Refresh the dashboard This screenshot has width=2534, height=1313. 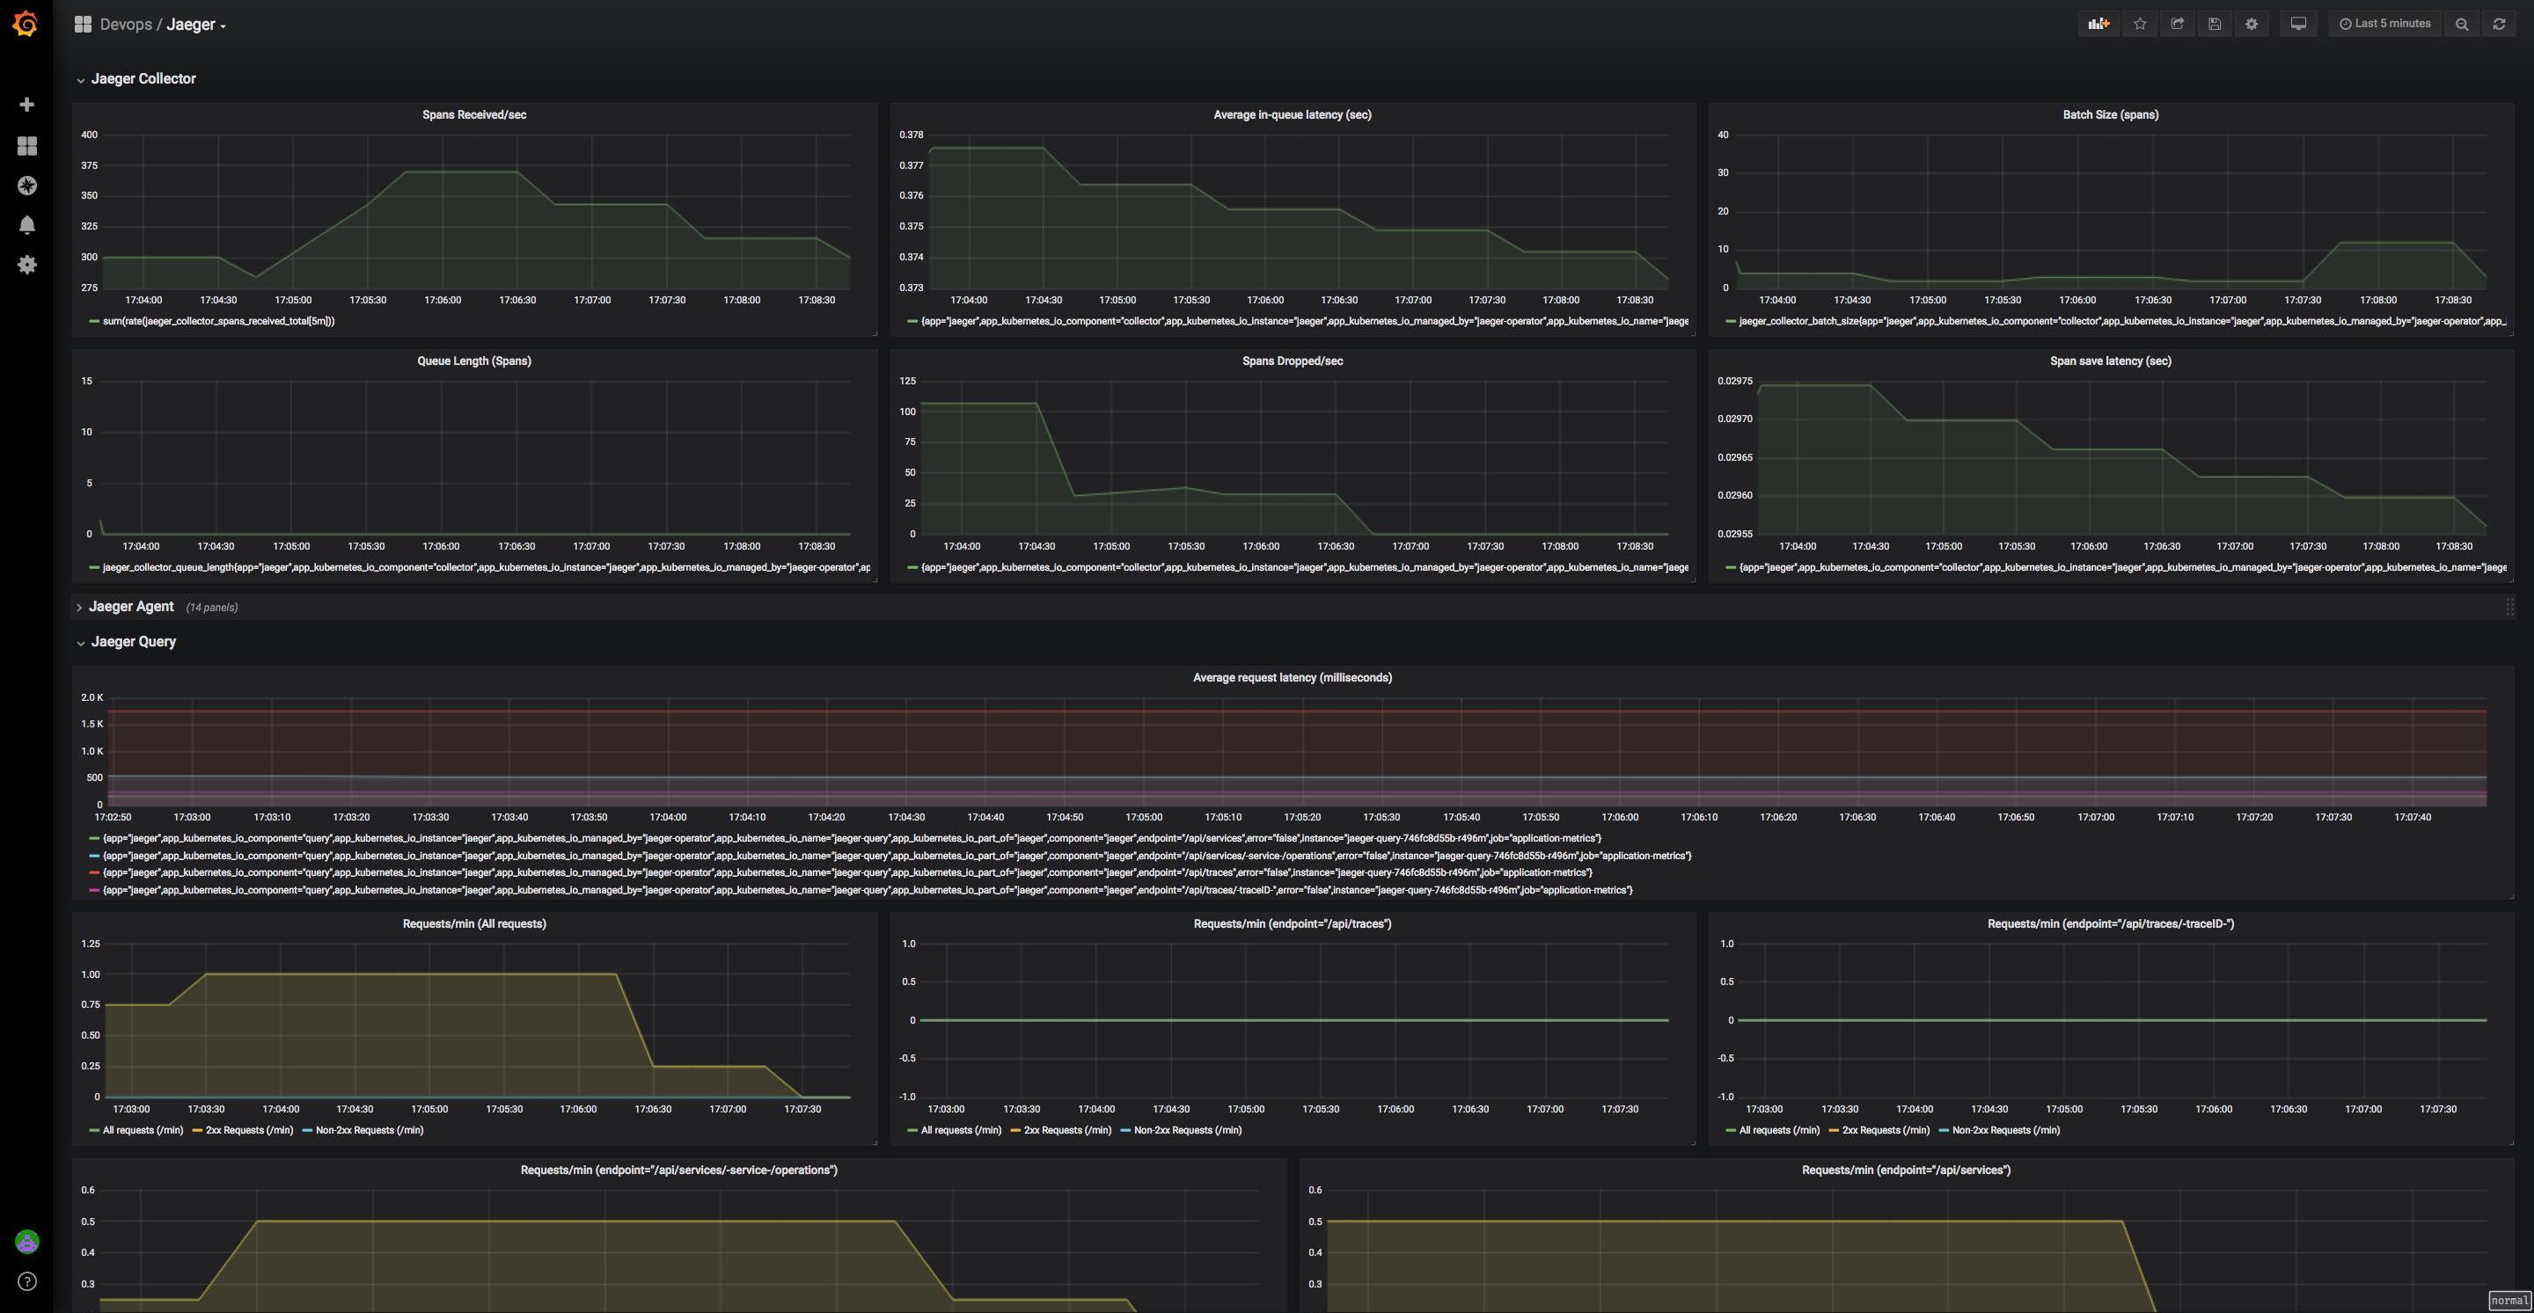(x=2499, y=25)
